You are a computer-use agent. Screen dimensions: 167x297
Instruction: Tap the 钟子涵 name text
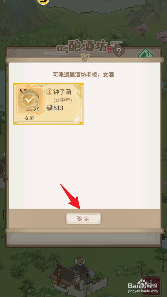point(62,92)
